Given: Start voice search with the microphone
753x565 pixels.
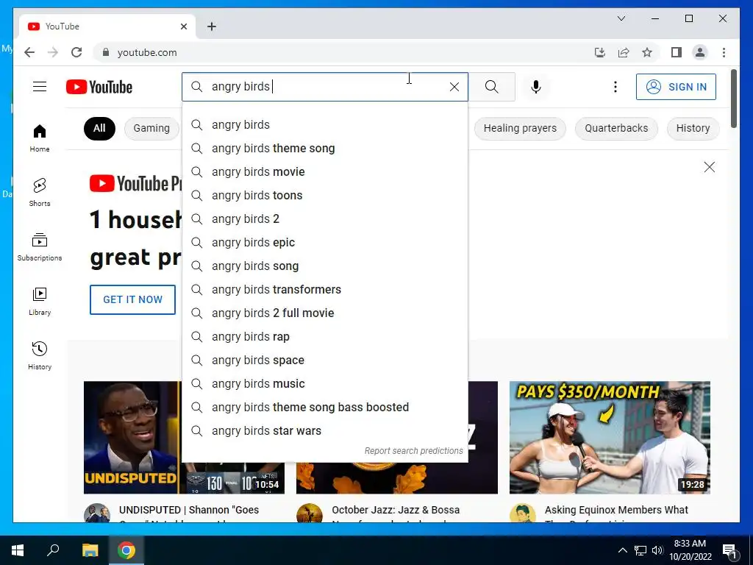Looking at the screenshot, I should coord(536,87).
